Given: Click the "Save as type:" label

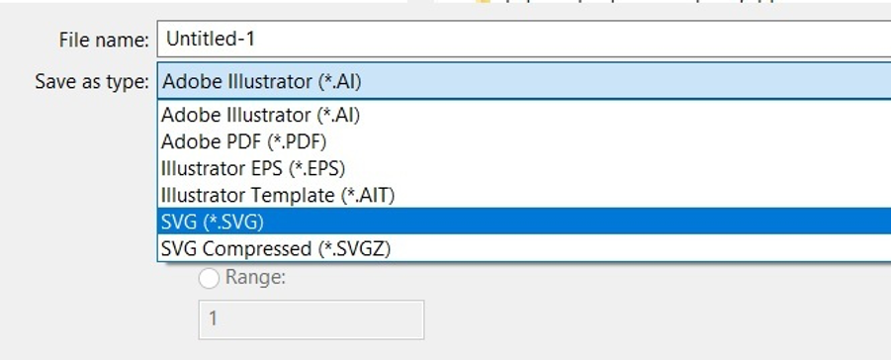Looking at the screenshot, I should pos(92,82).
